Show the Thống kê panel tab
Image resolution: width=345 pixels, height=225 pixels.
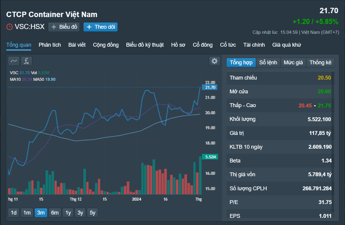[320, 63]
